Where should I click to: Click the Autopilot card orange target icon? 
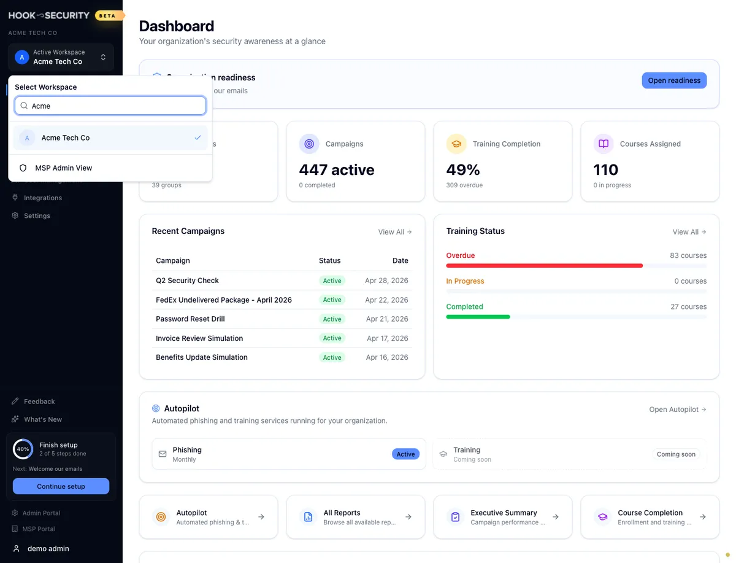[x=161, y=517]
